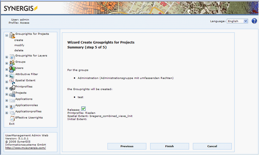Click the Projects icon

point(12,94)
